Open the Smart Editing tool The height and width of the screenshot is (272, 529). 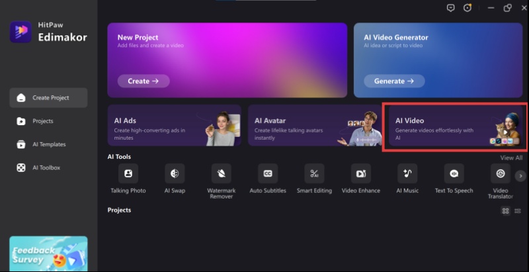315,173
